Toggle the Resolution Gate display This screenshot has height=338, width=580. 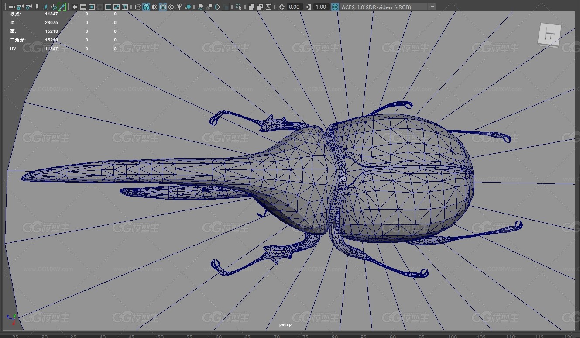(x=92, y=7)
